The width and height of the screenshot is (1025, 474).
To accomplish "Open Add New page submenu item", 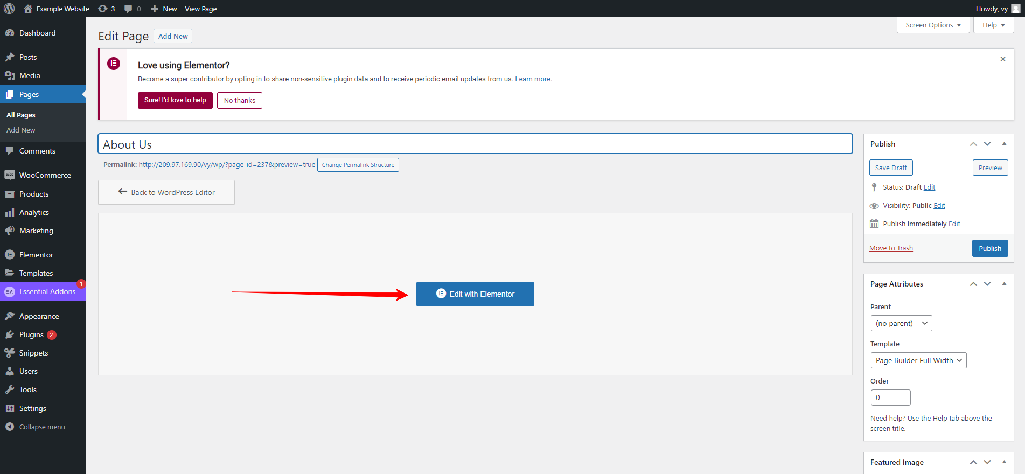I will (21, 130).
